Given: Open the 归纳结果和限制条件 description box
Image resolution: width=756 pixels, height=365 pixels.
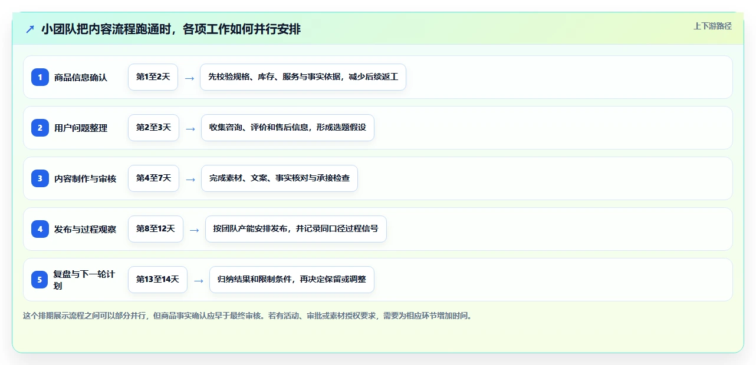Looking at the screenshot, I should (292, 280).
